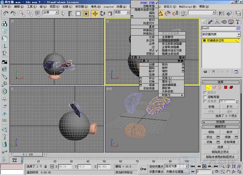This screenshot has height=176, width=243.
Task: Choose 克隆 in the quad menu
Action: click(172, 78)
